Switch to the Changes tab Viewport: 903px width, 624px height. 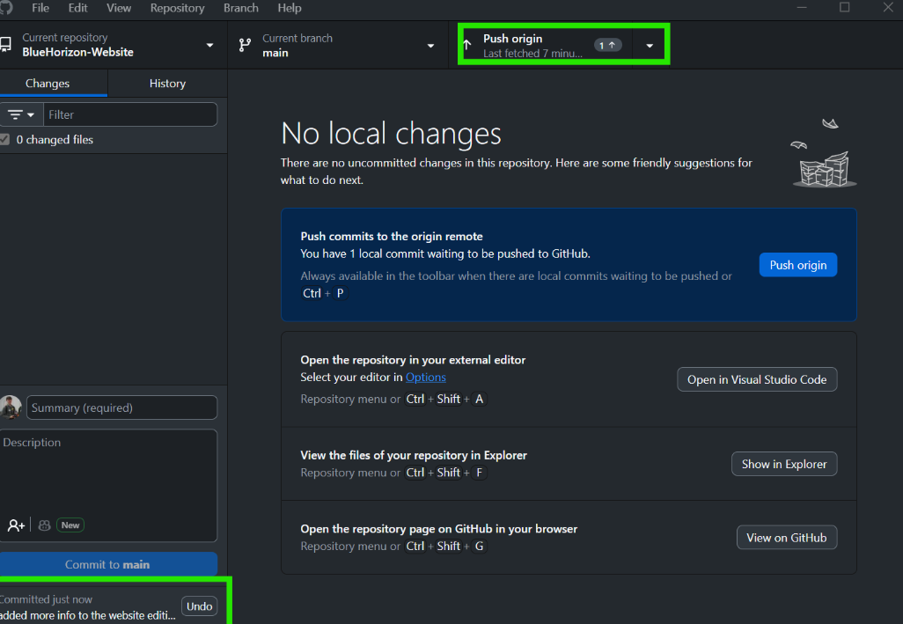click(53, 84)
